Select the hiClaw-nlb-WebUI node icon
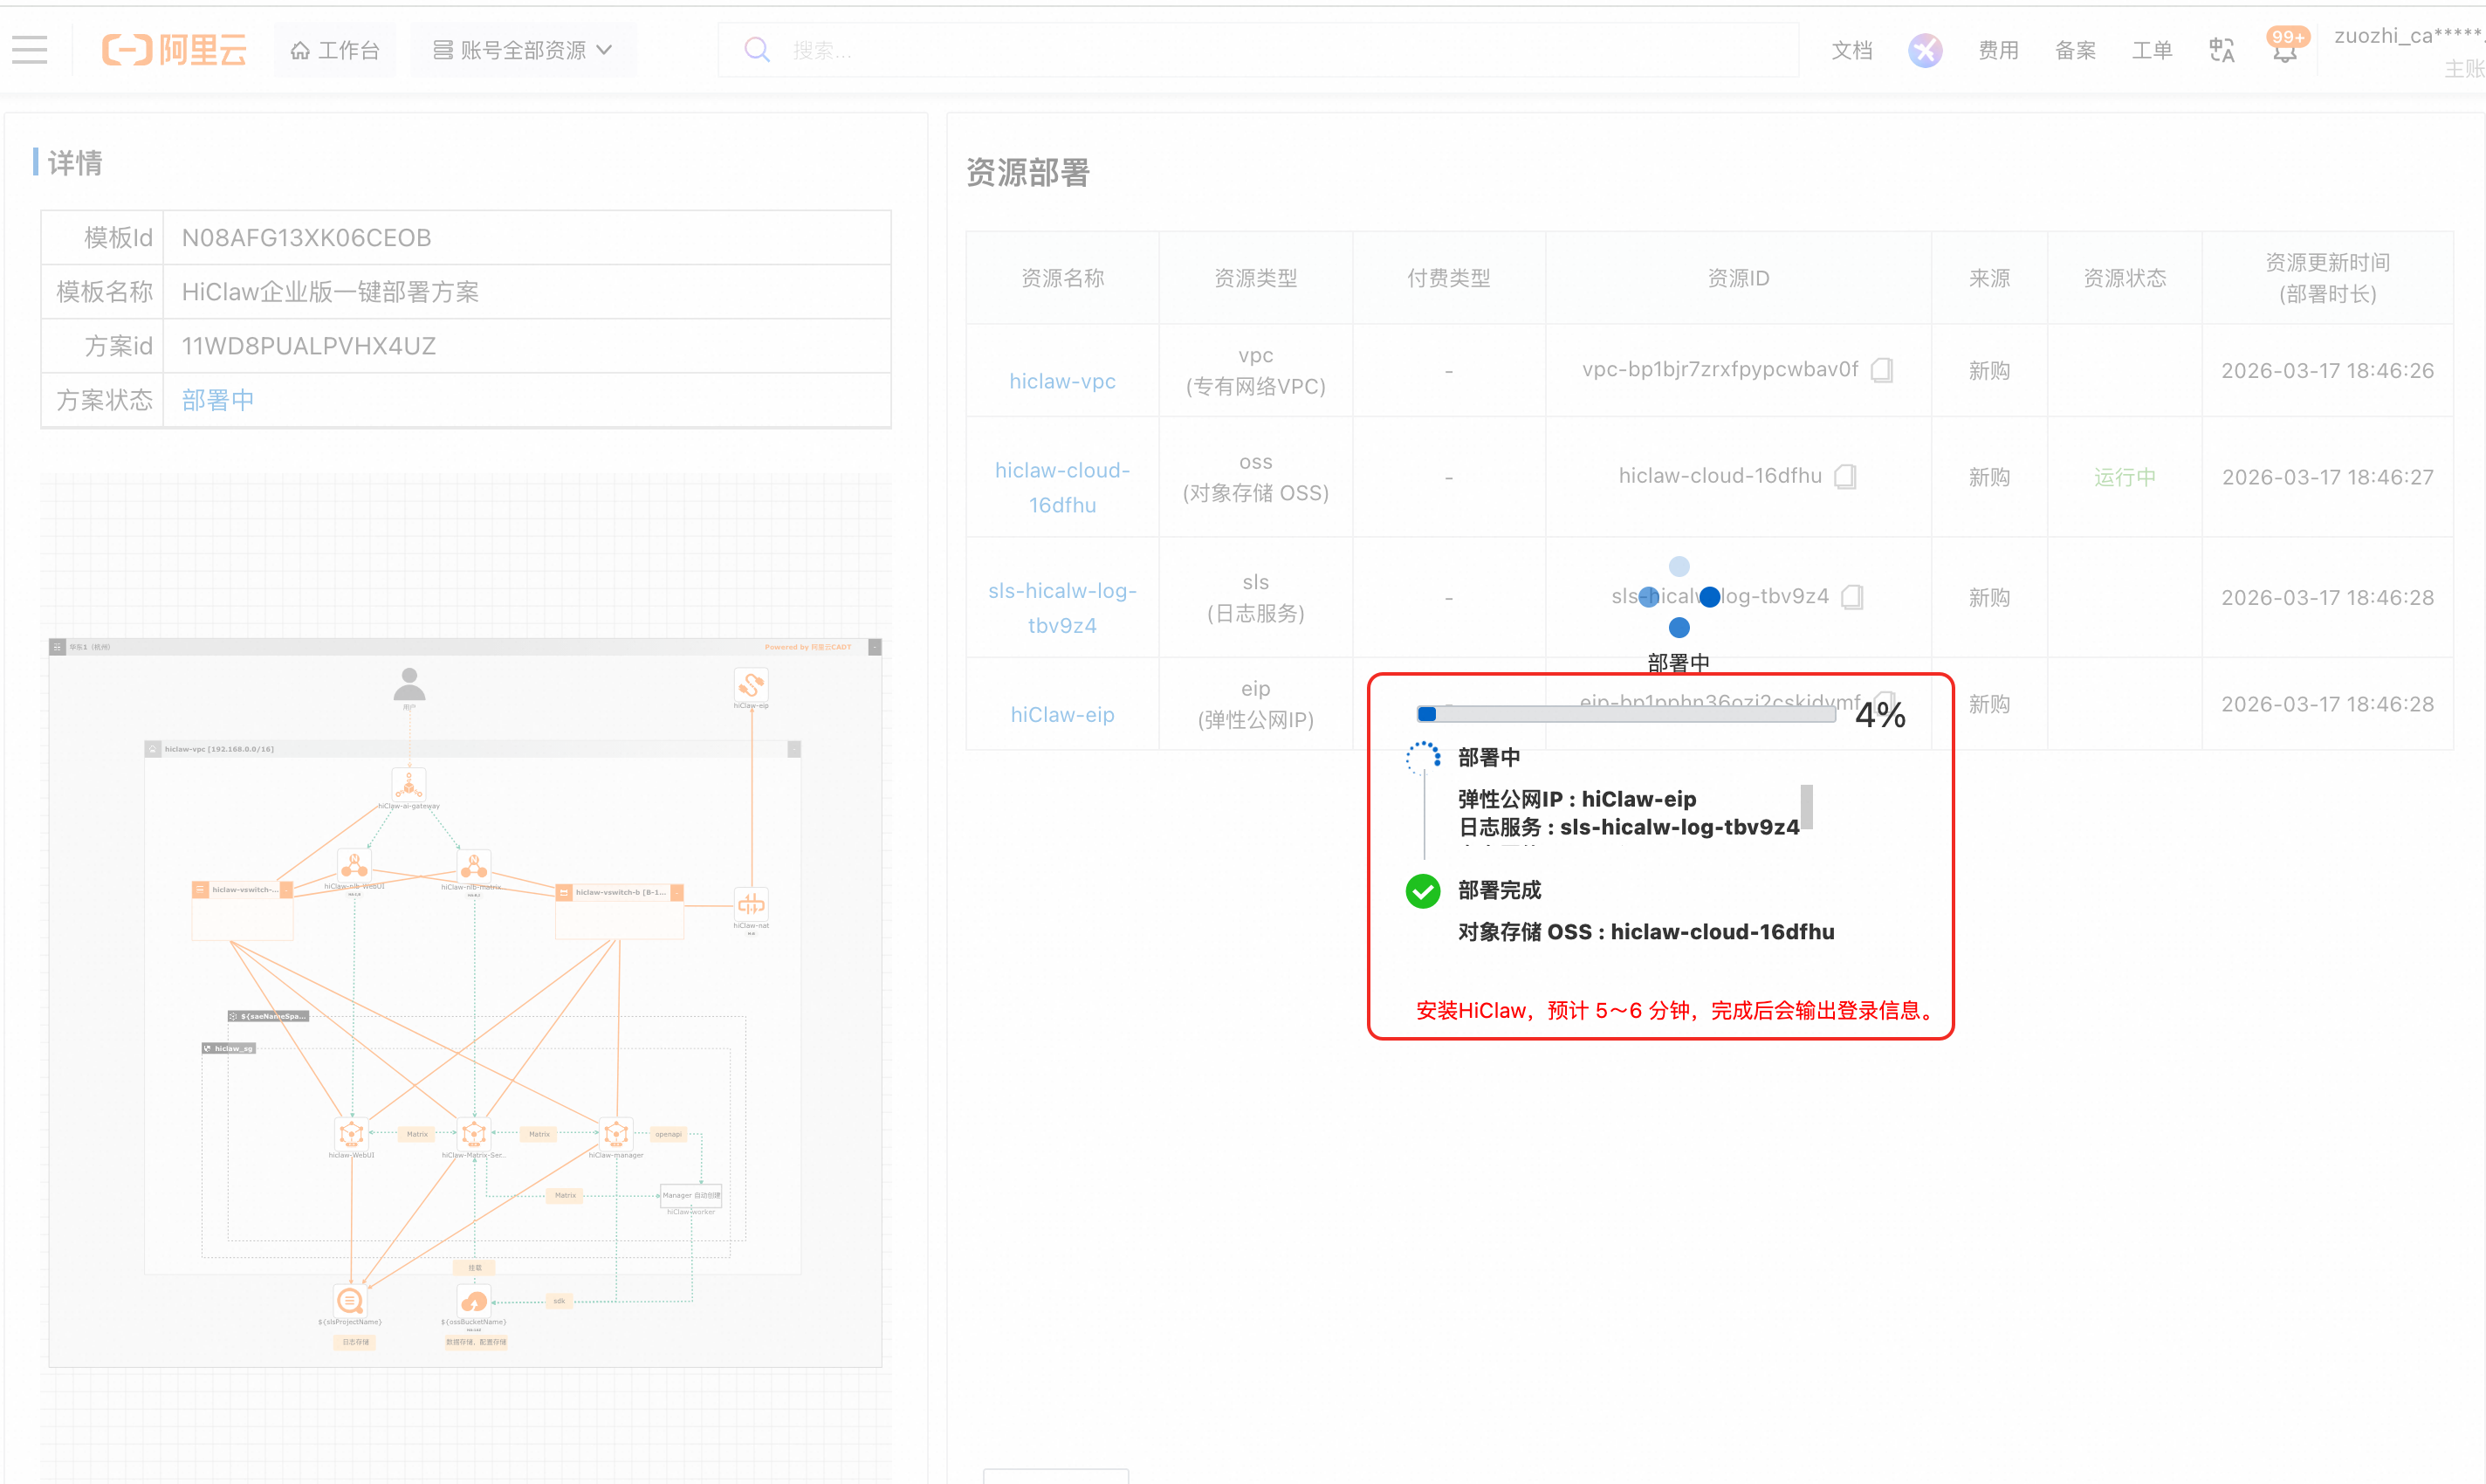 coord(354,864)
